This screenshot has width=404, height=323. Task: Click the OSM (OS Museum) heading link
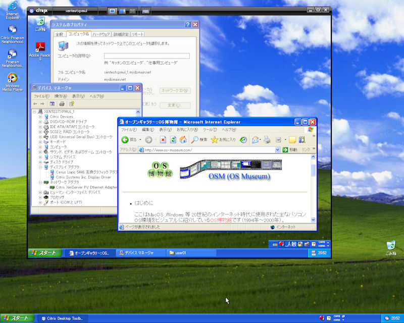(239, 177)
